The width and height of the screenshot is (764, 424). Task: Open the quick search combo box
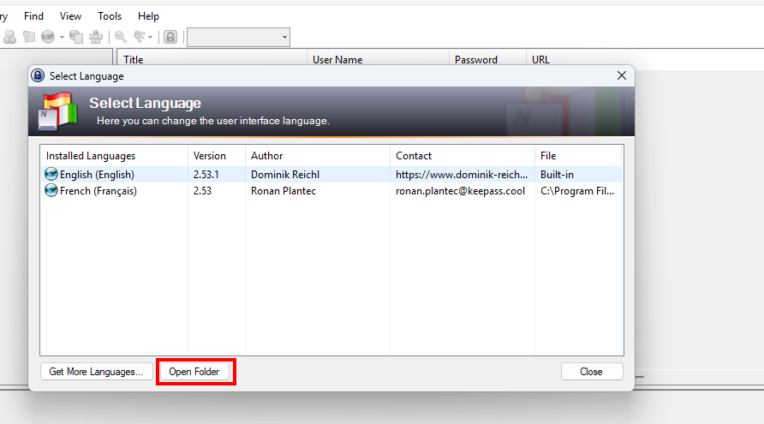click(238, 37)
